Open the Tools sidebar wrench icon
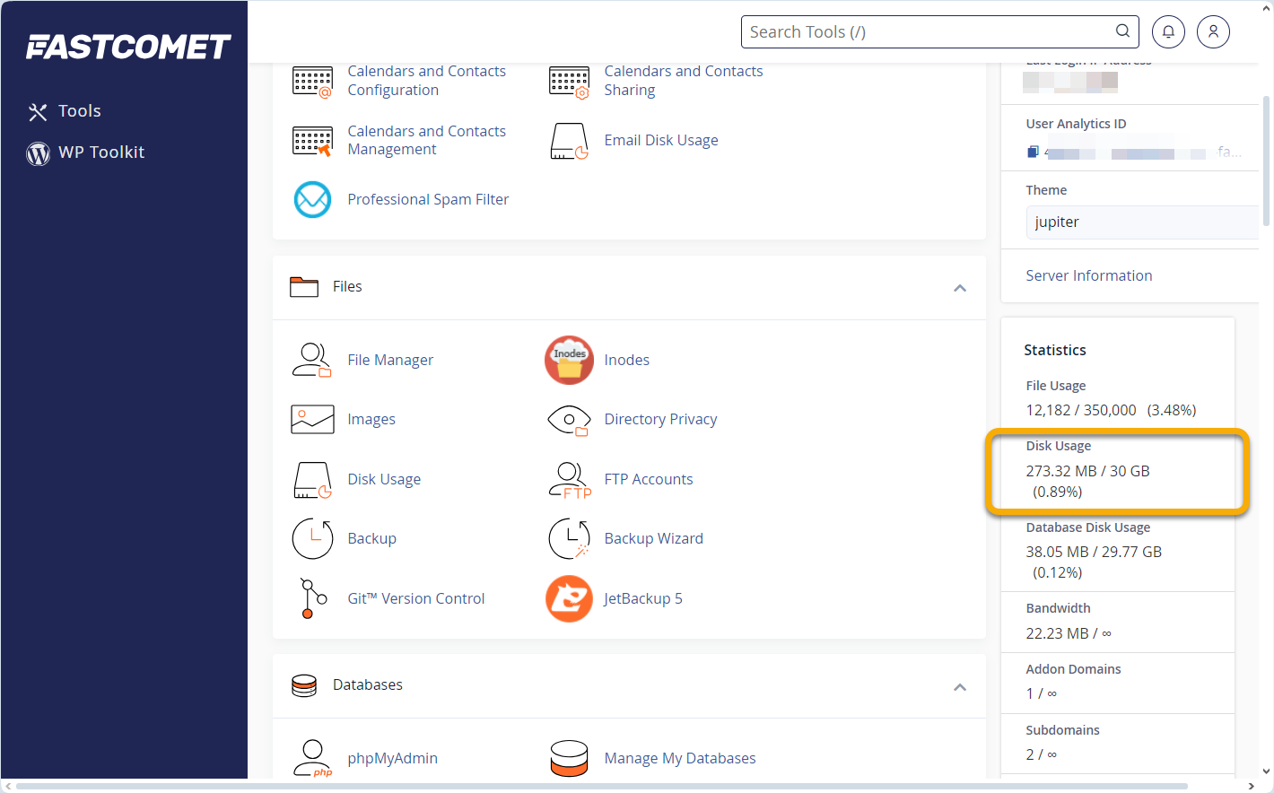This screenshot has width=1274, height=793. (38, 112)
